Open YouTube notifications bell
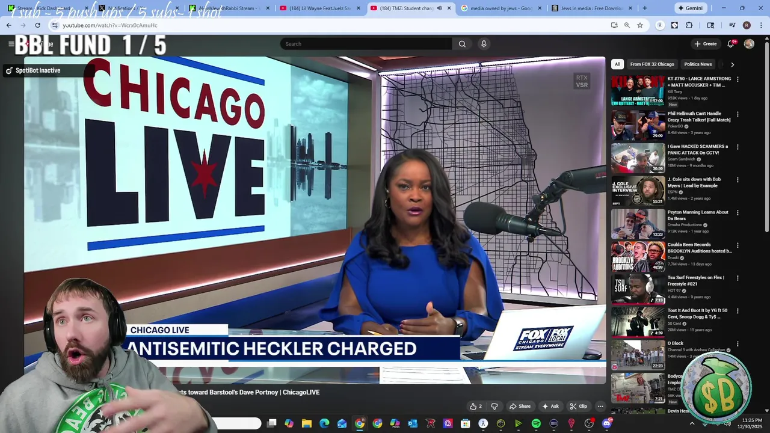 (731, 44)
